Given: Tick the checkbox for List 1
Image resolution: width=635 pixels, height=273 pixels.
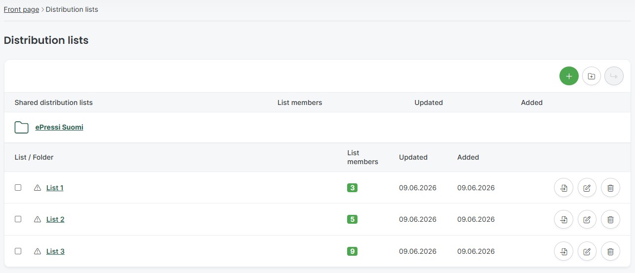Looking at the screenshot, I should 18,187.
